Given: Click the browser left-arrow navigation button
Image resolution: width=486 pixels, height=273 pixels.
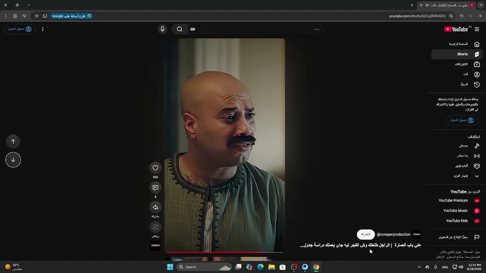Looking at the screenshot, I should coord(471,16).
